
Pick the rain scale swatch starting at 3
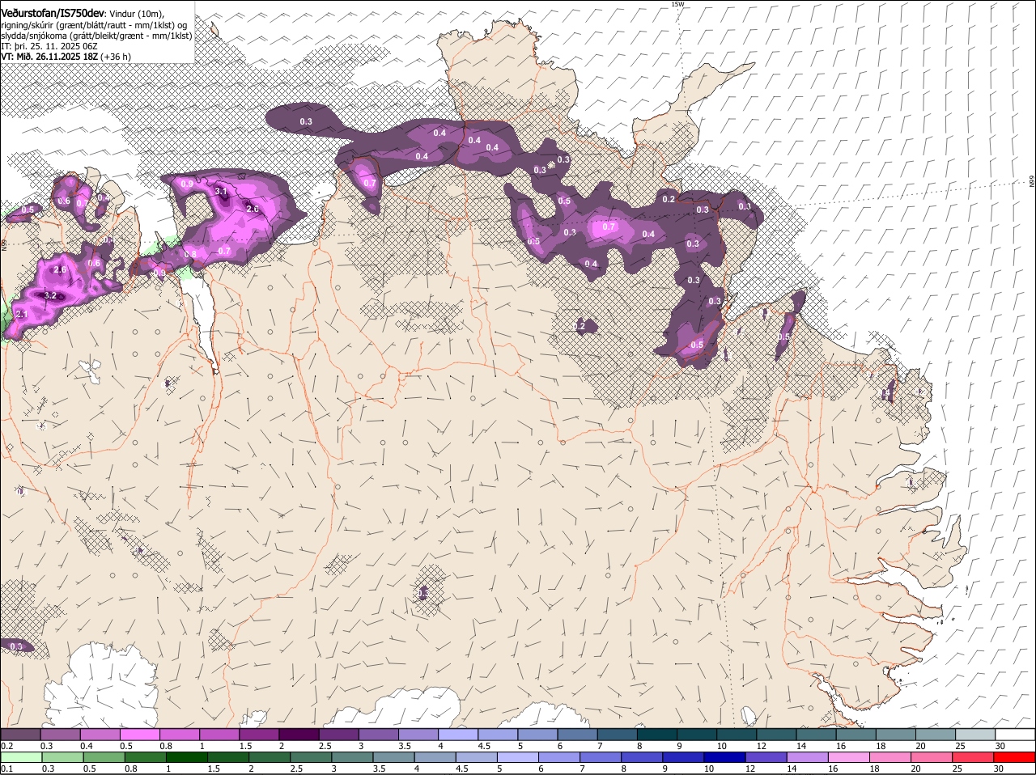point(353,757)
